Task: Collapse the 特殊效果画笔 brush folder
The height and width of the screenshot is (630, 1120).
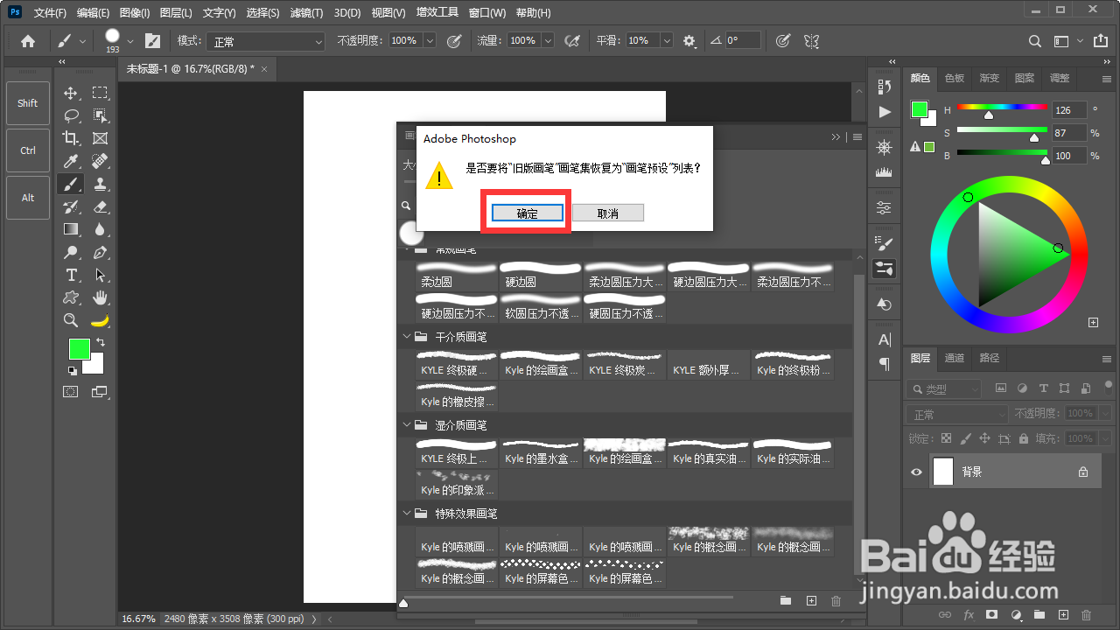Action: [x=407, y=513]
